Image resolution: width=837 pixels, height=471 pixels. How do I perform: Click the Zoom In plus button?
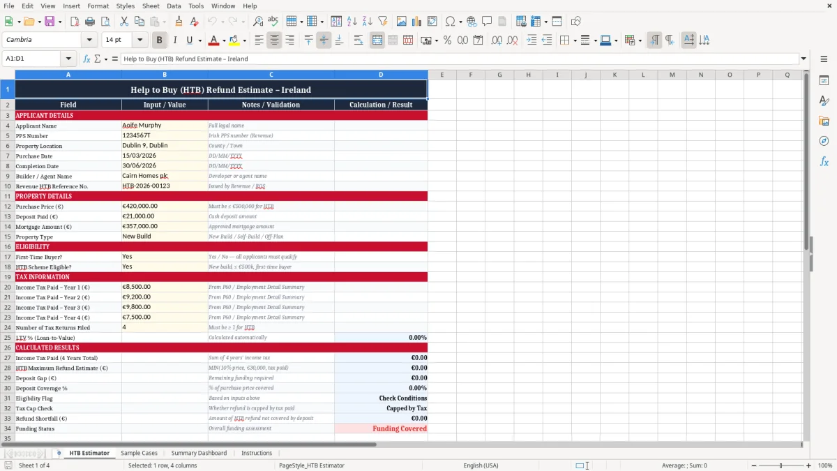[x=809, y=465]
